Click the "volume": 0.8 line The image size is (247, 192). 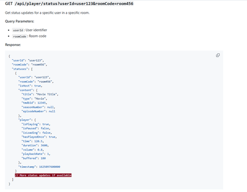[33, 149]
